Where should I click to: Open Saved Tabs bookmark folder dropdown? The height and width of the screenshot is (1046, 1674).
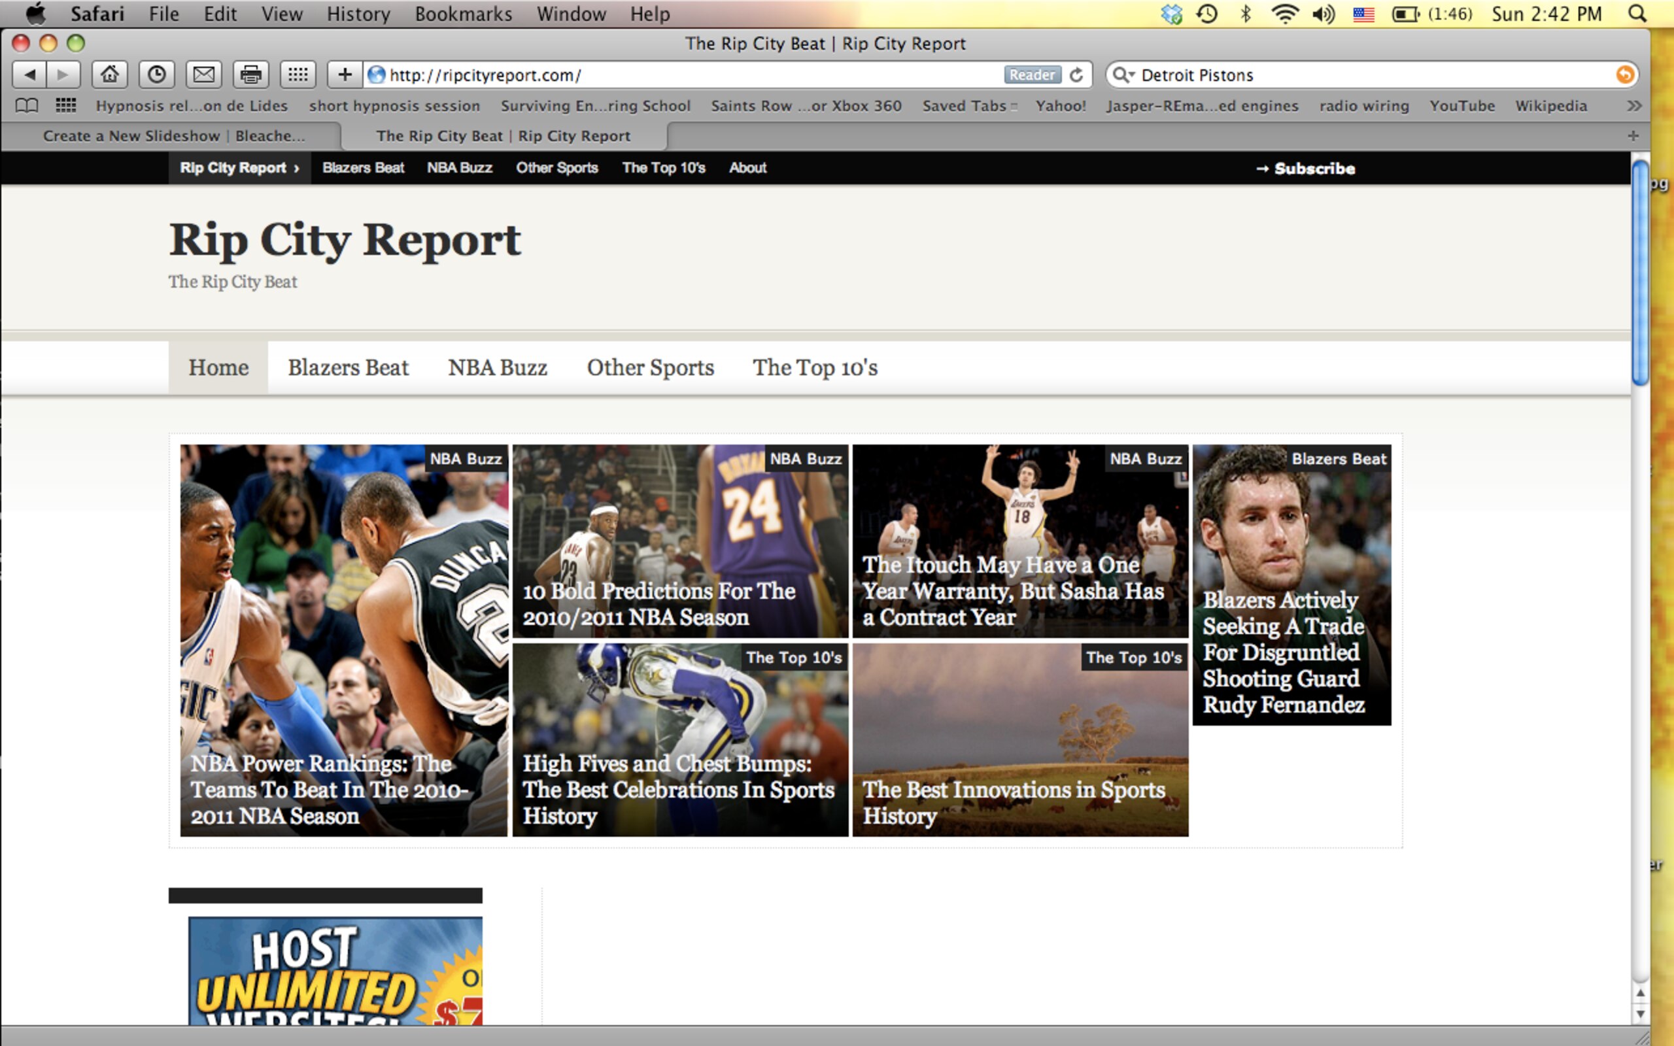pyautogui.click(x=969, y=106)
